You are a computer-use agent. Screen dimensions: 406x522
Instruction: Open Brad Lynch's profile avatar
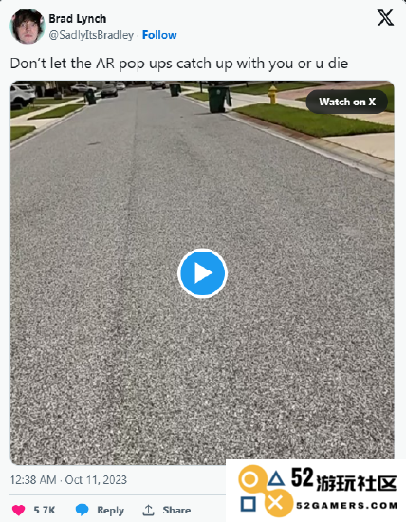[28, 27]
